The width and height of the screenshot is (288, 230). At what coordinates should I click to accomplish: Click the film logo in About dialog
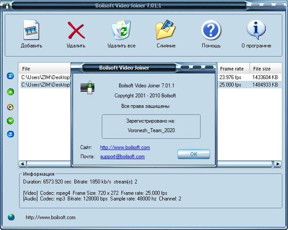87,87
